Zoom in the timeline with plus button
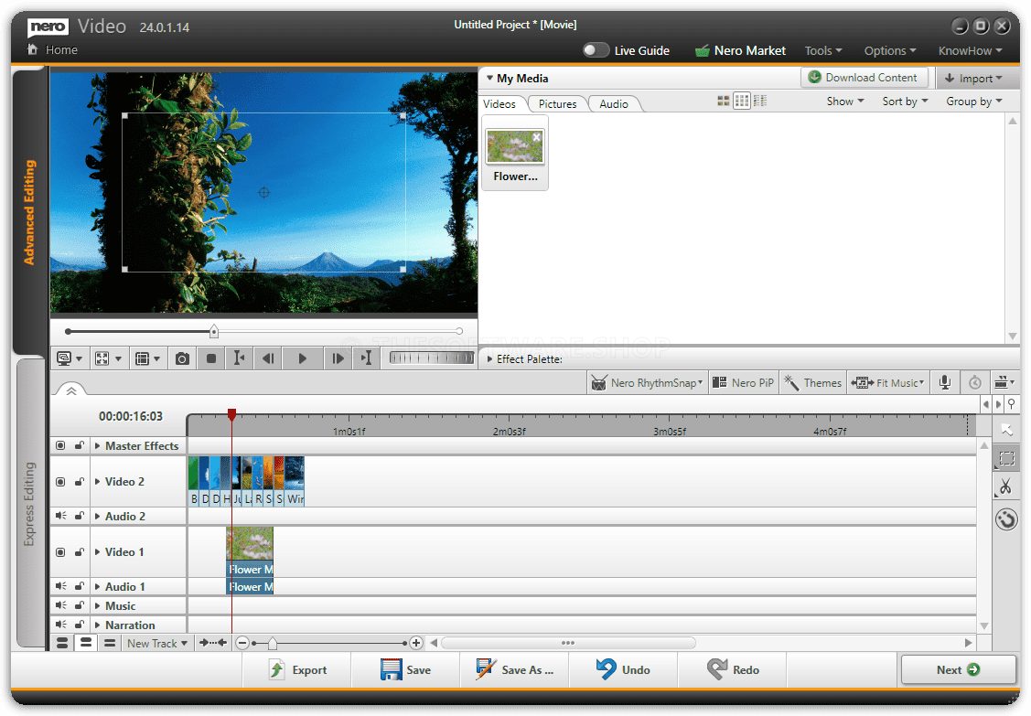Image resolution: width=1031 pixels, height=716 pixels. coord(415,643)
